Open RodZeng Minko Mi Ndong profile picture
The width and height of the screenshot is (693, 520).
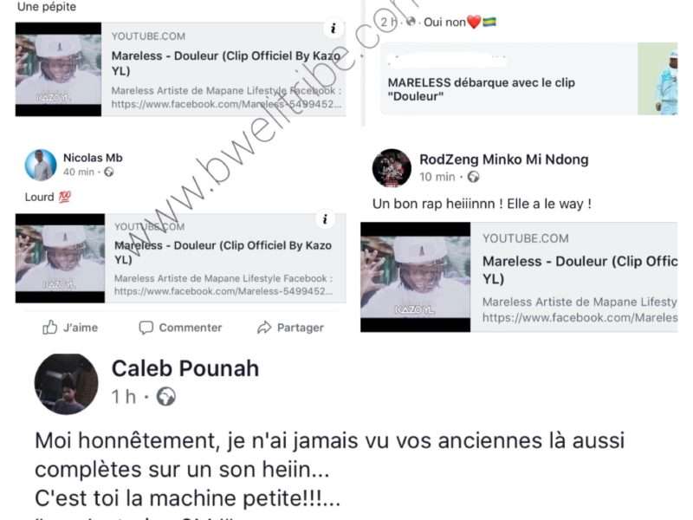pyautogui.click(x=392, y=168)
